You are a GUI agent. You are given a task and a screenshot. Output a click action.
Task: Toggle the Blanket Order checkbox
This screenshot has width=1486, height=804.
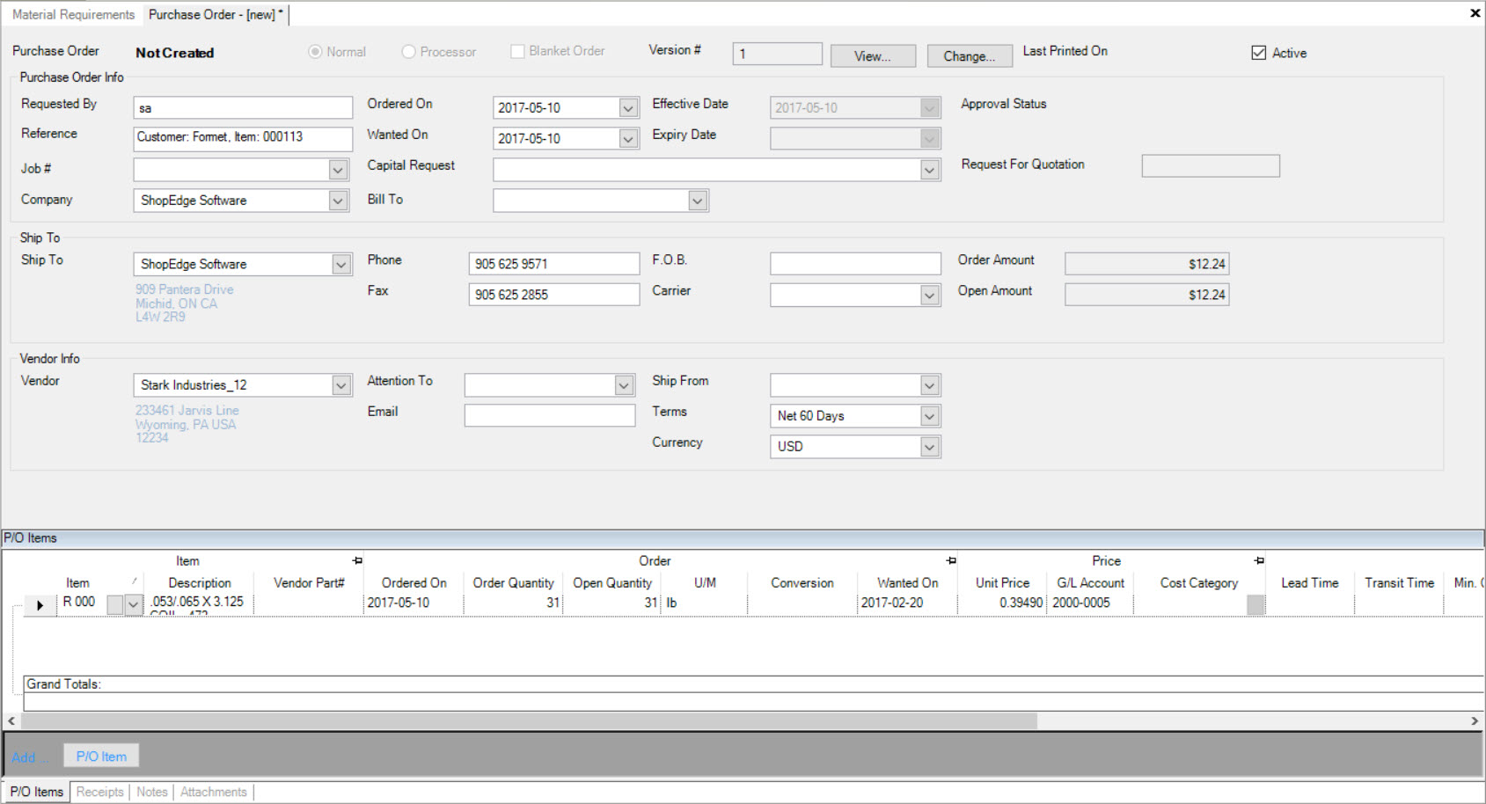[x=517, y=51]
